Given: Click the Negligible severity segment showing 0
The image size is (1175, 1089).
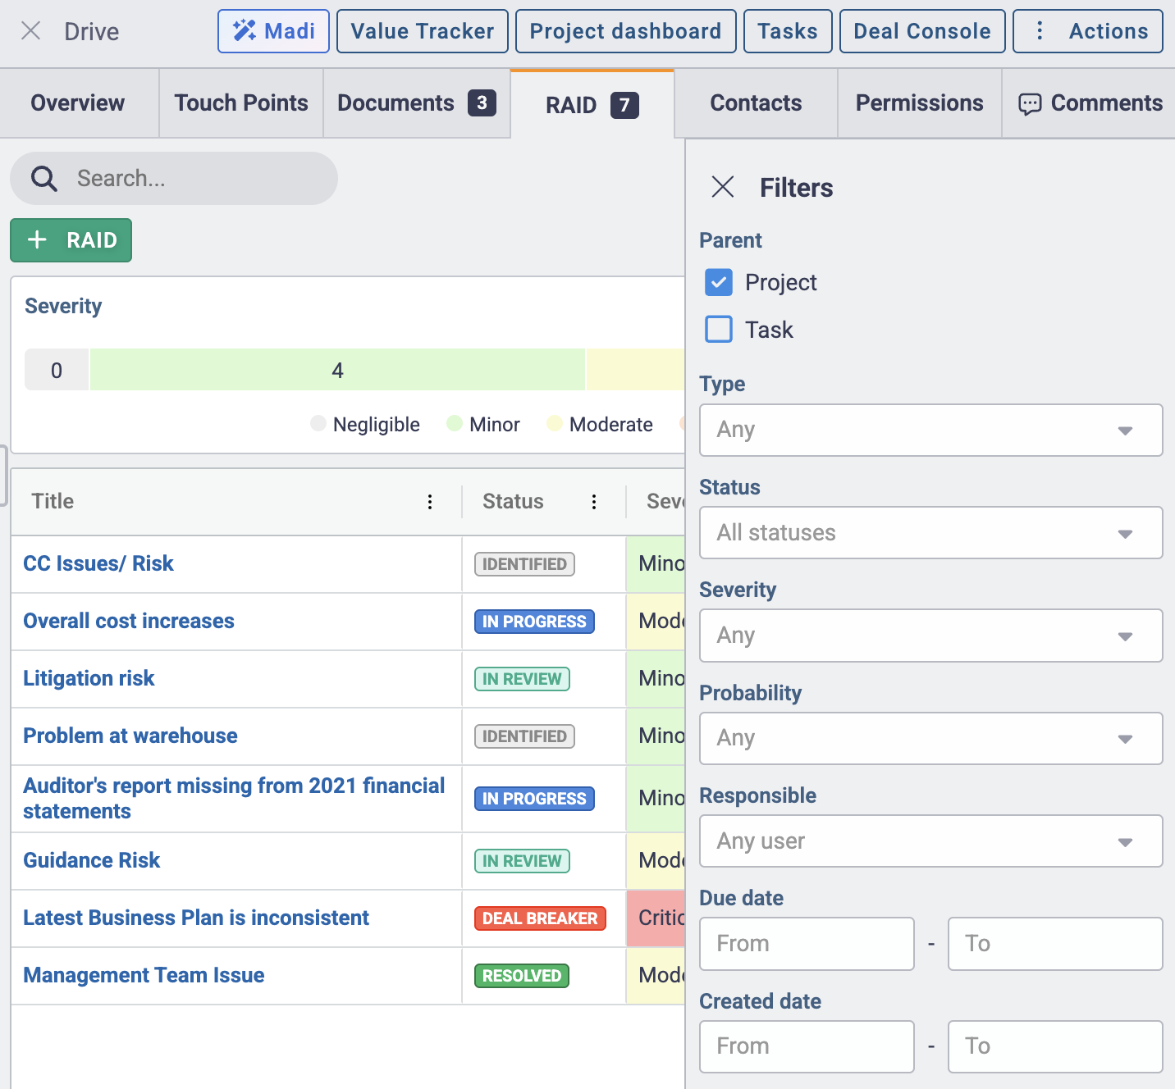Looking at the screenshot, I should [57, 370].
